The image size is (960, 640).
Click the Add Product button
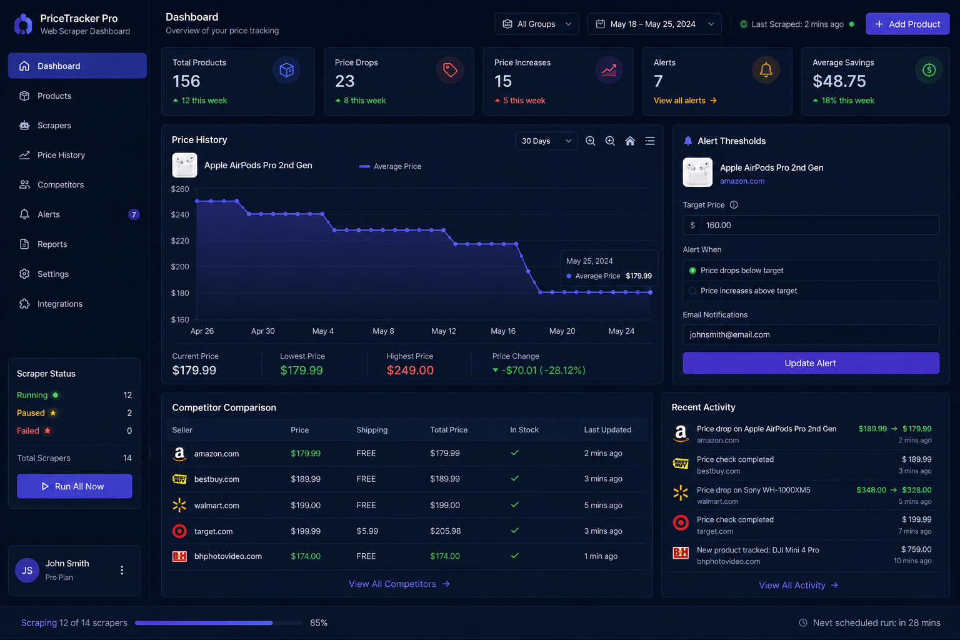pyautogui.click(x=907, y=24)
